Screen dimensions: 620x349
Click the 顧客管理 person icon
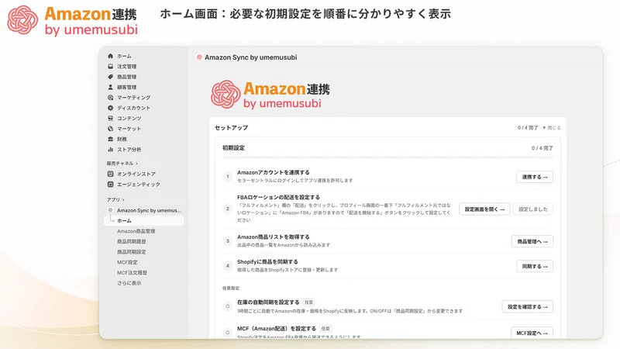(x=110, y=87)
